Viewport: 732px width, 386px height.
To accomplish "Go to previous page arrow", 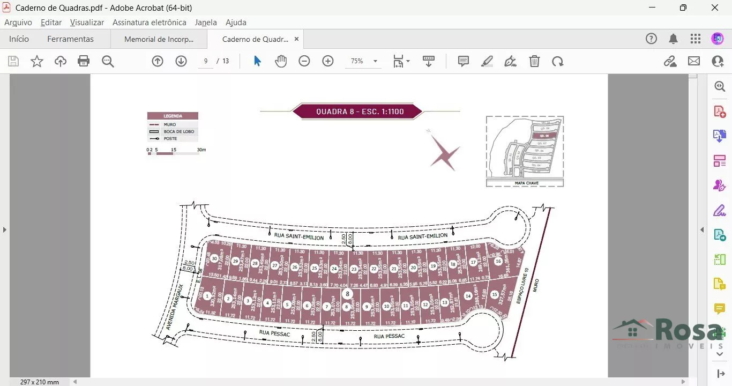I will (x=158, y=61).
